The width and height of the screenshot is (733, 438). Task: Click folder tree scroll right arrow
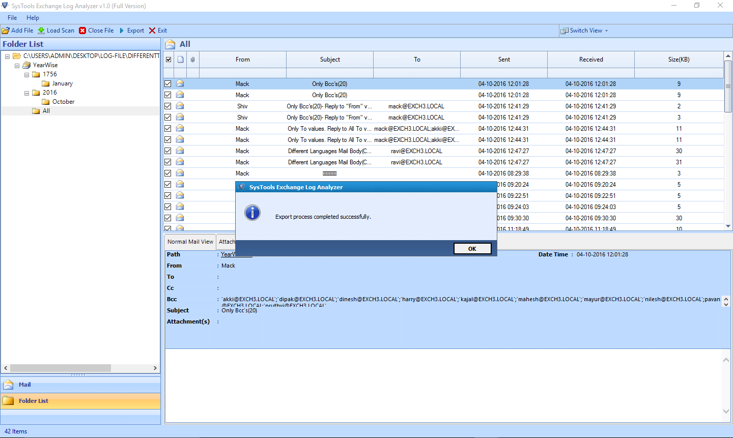tap(155, 368)
